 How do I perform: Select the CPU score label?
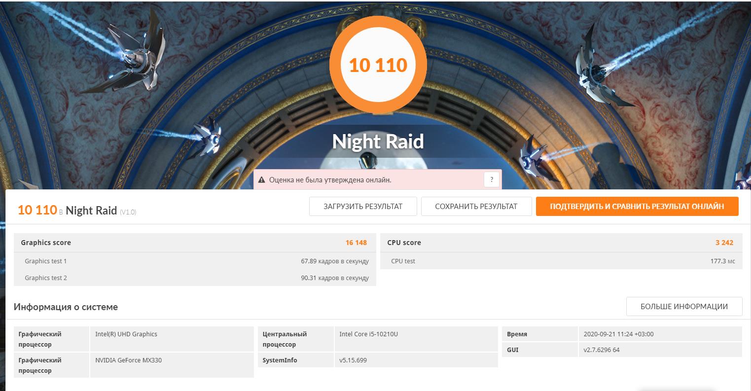(404, 243)
